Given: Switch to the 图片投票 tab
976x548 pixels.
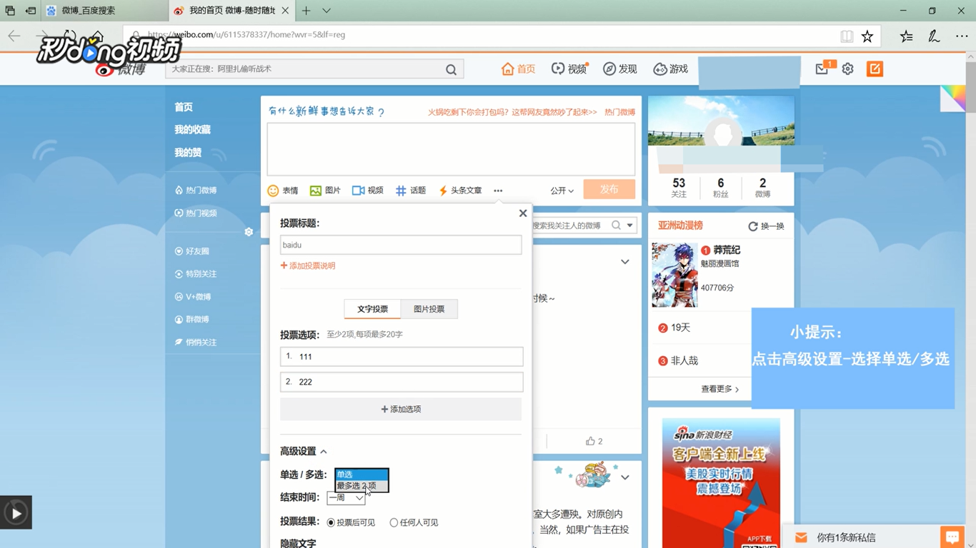Looking at the screenshot, I should 428,309.
